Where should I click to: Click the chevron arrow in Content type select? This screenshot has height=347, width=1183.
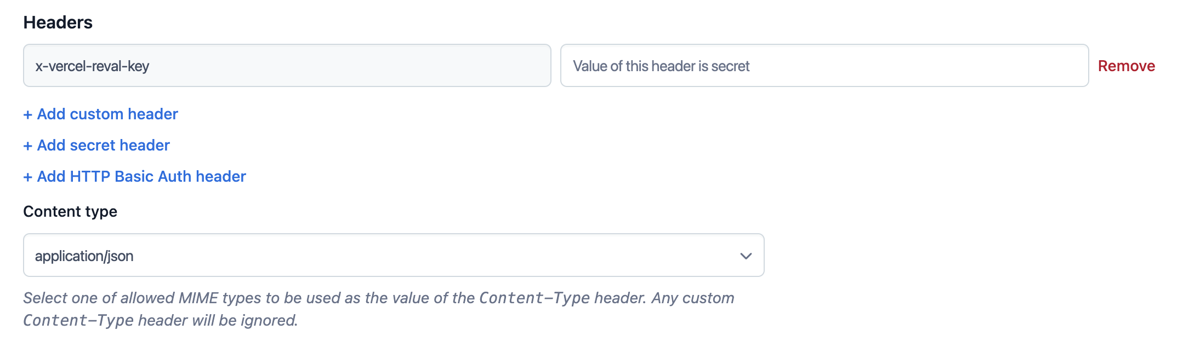click(x=746, y=256)
